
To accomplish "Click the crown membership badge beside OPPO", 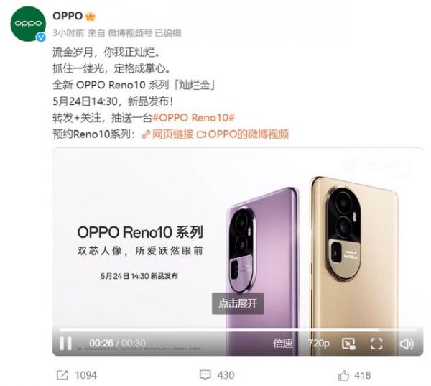I will (x=91, y=17).
